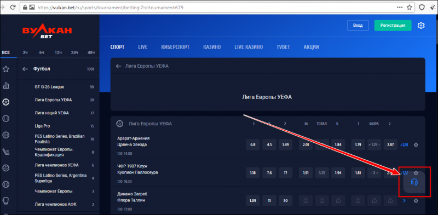Filter events within 3ч

[x=25, y=53]
